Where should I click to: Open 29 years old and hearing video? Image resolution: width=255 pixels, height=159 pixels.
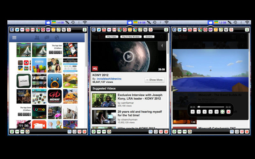[x=140, y=114]
